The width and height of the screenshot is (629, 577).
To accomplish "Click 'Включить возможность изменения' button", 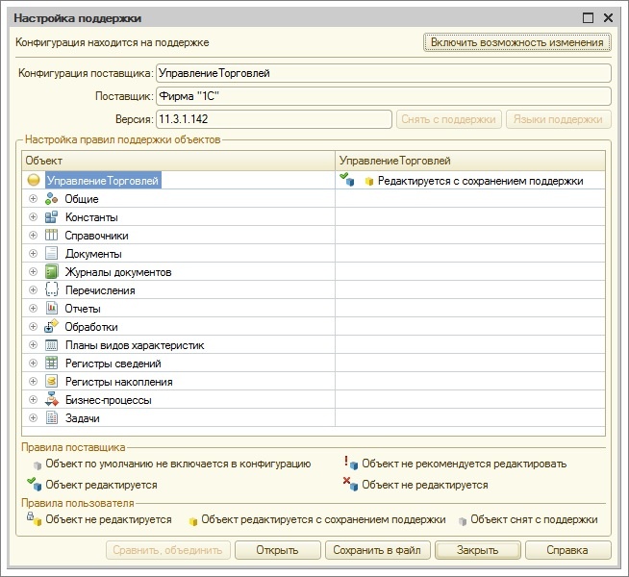I will point(517,42).
